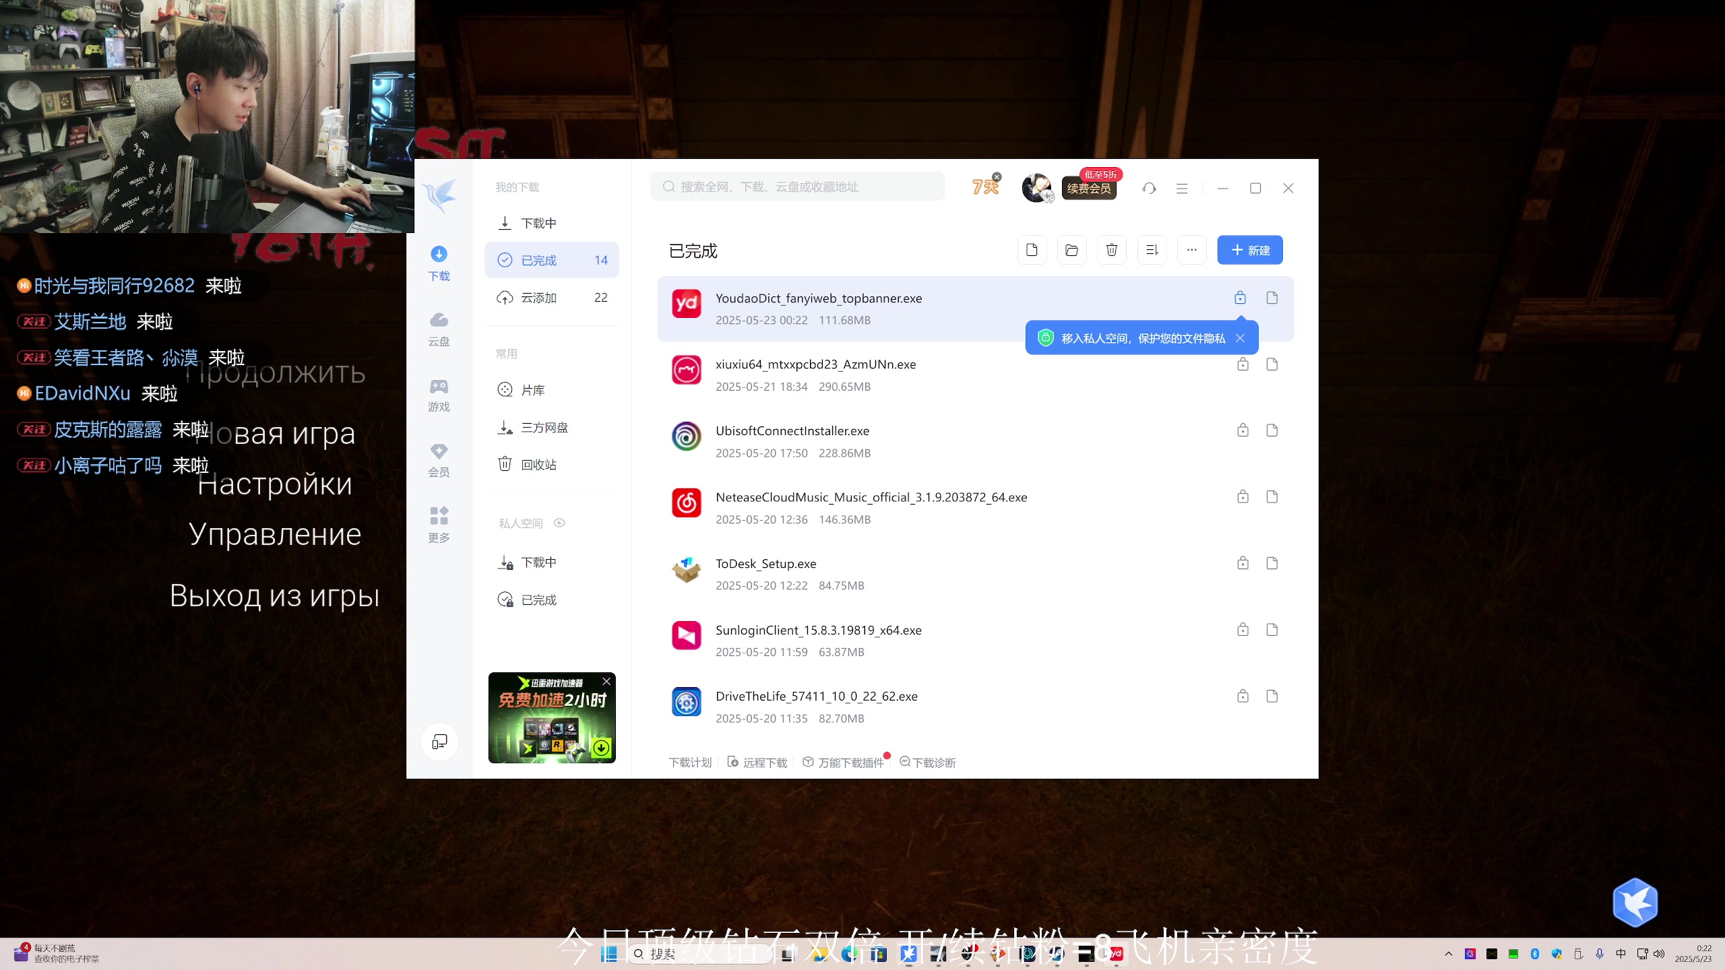Click the new file icon in 已完成 toolbar

point(1032,251)
